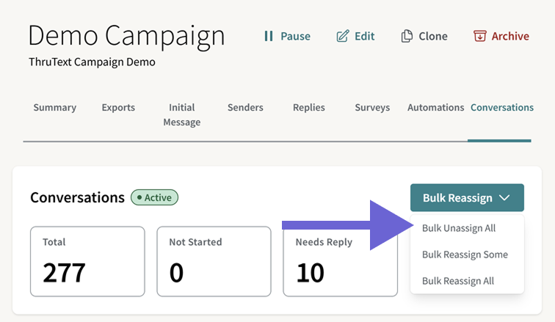The height and width of the screenshot is (322, 555).
Task: Click the Clone label text
Action: point(433,36)
